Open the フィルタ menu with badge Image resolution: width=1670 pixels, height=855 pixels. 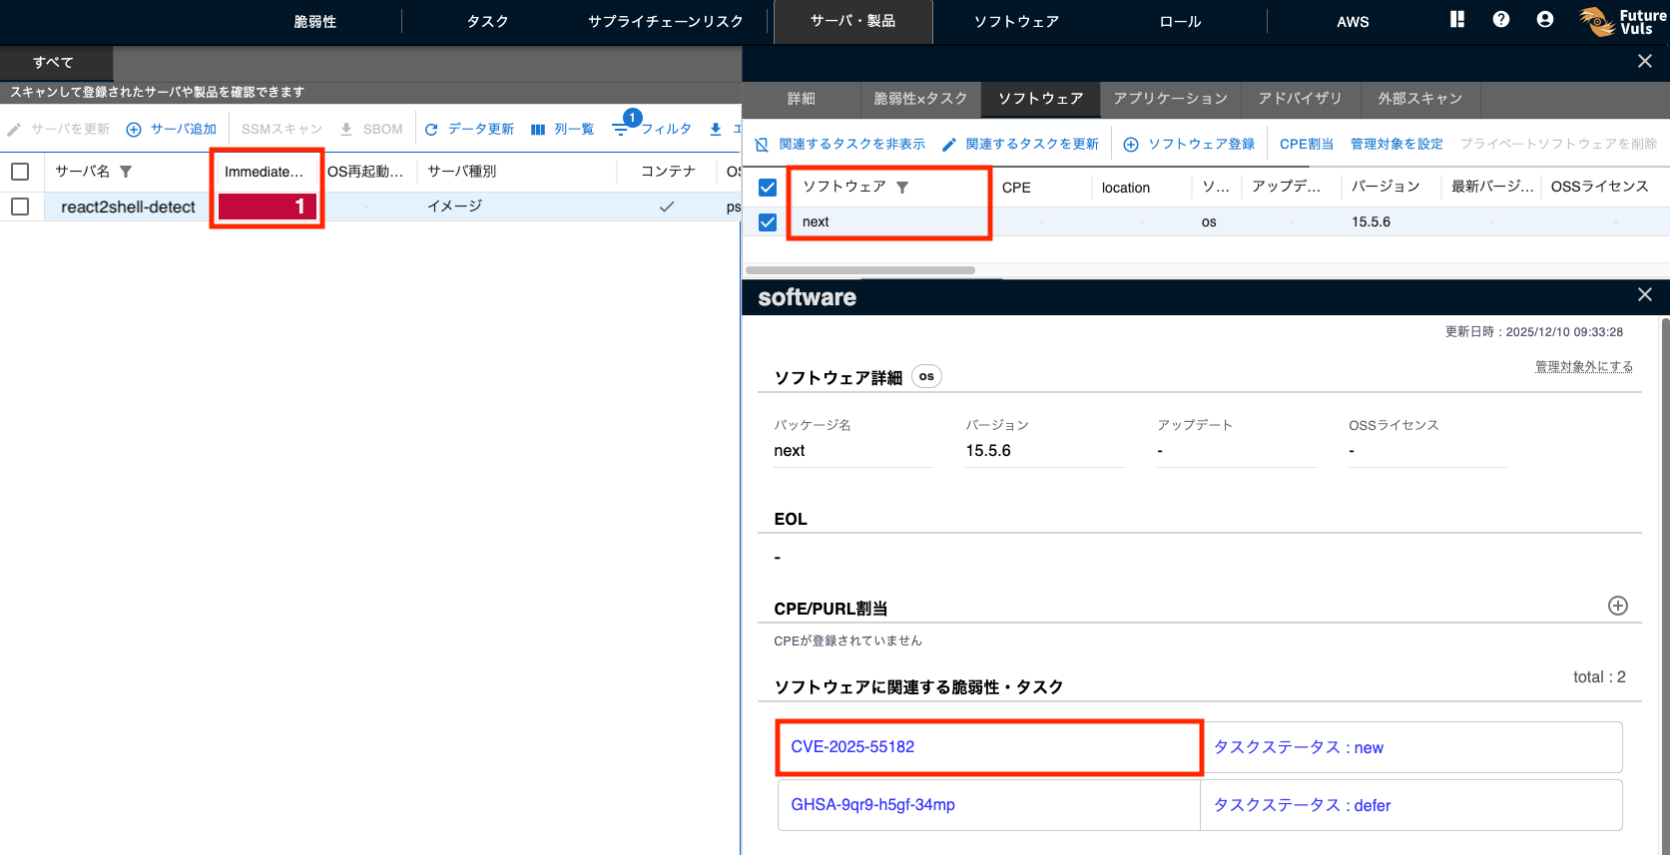[x=621, y=129]
